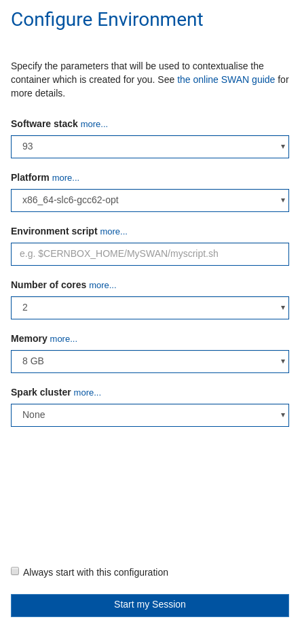Click more... link next to Platform
This screenshot has height=628, width=300.
coord(66,178)
